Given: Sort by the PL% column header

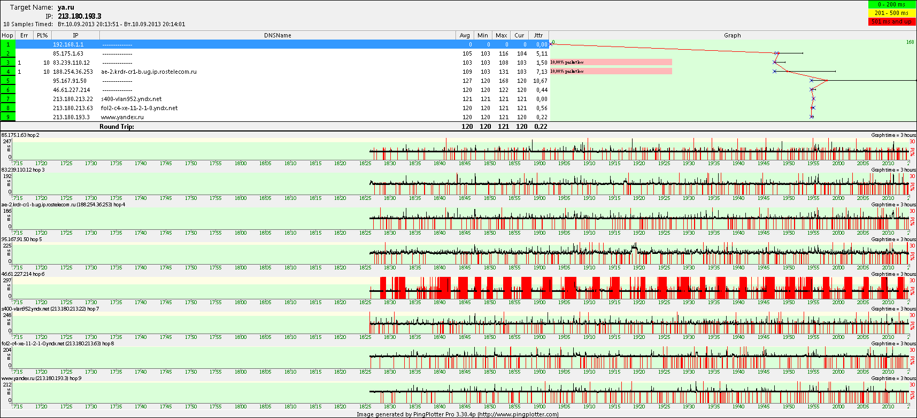Looking at the screenshot, I should (42, 35).
